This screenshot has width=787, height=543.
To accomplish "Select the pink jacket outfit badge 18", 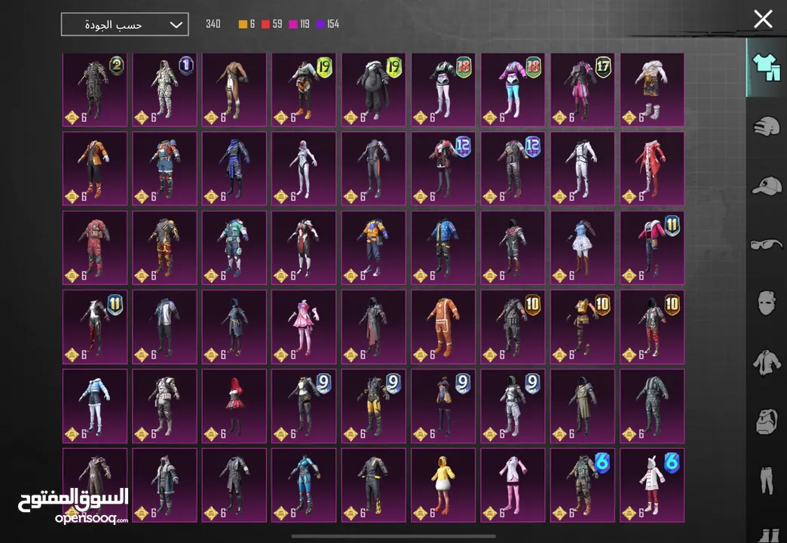I will click(513, 90).
